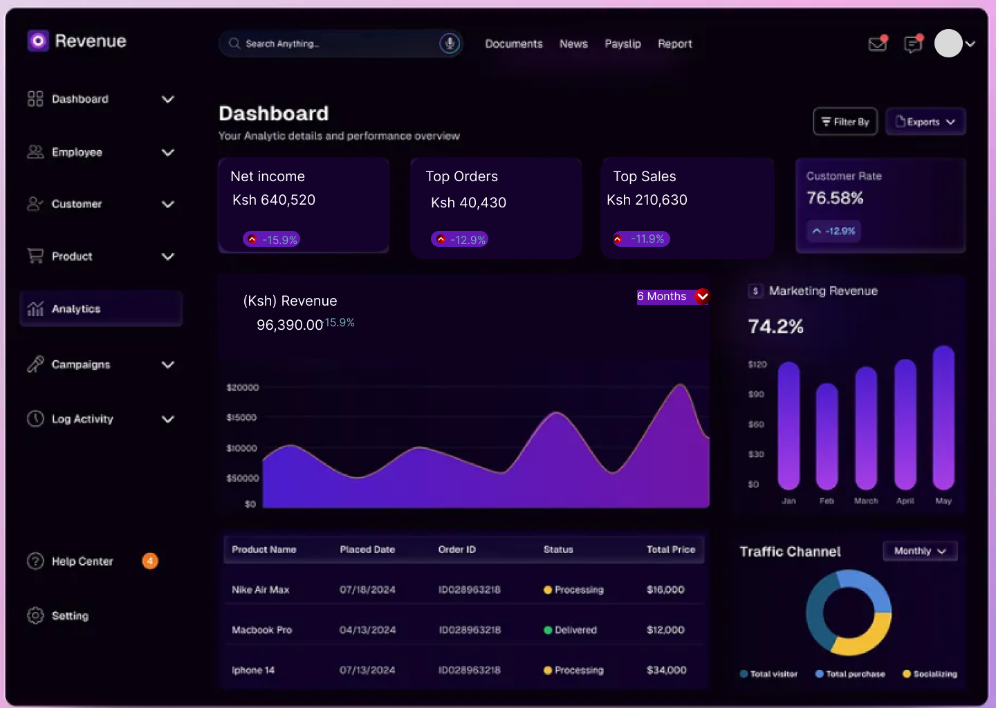Open the Monthly dropdown in Traffic Channel
The height and width of the screenshot is (708, 996).
pyautogui.click(x=919, y=551)
